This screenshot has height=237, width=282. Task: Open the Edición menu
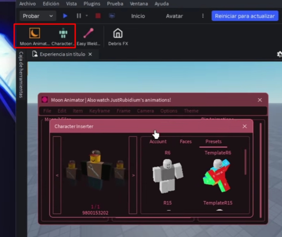[x=51, y=4]
